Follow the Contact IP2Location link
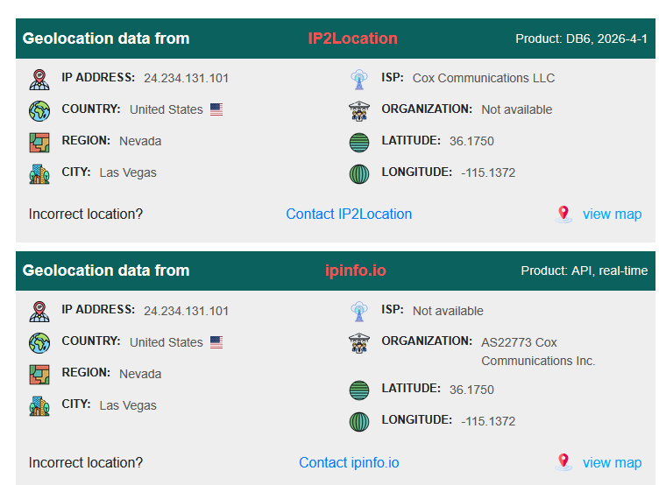Image resolution: width=659 pixels, height=485 pixels. 349,214
